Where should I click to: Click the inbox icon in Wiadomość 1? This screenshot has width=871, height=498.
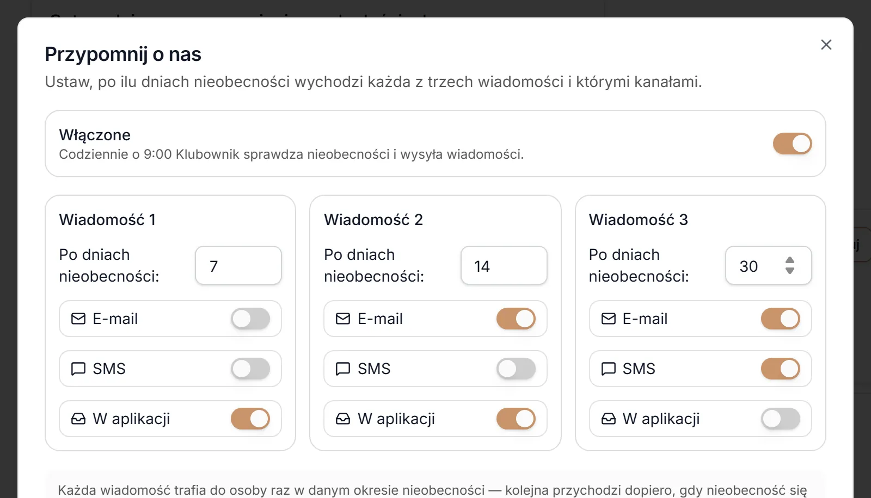click(78, 419)
